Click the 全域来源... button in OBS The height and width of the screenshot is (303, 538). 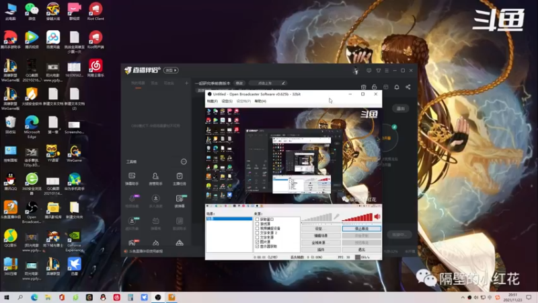tap(321, 242)
